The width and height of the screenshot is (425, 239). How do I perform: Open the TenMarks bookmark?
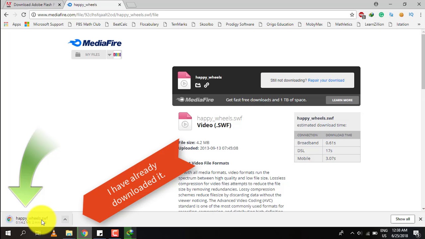175,24
